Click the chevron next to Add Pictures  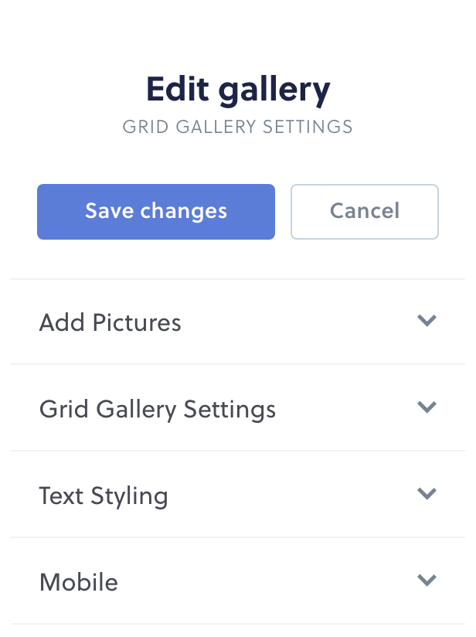point(427,321)
